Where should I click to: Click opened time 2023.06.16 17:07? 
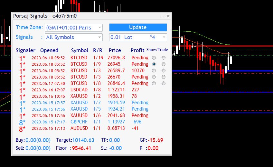(48, 90)
